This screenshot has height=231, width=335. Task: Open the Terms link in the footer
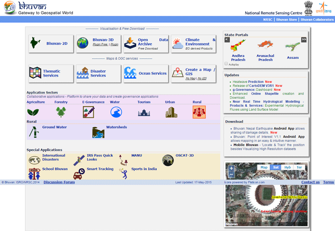click(x=328, y=182)
